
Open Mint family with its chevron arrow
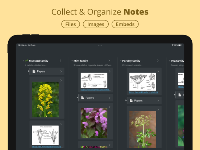[109, 61]
